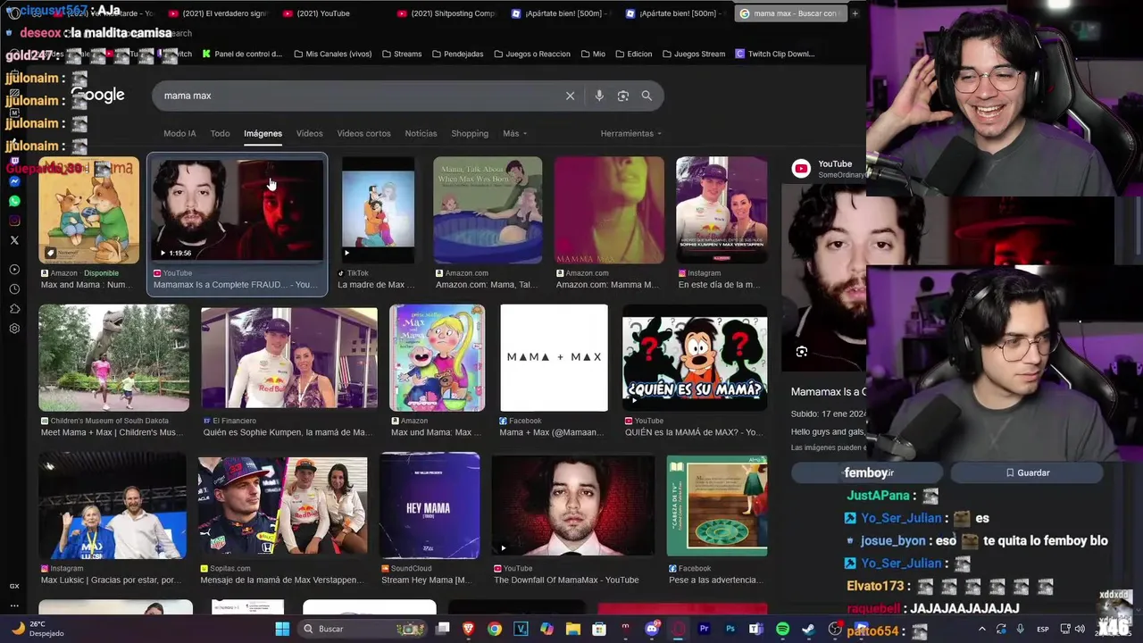The width and height of the screenshot is (1143, 643).
Task: Open Windows Start menu
Action: (x=282, y=629)
